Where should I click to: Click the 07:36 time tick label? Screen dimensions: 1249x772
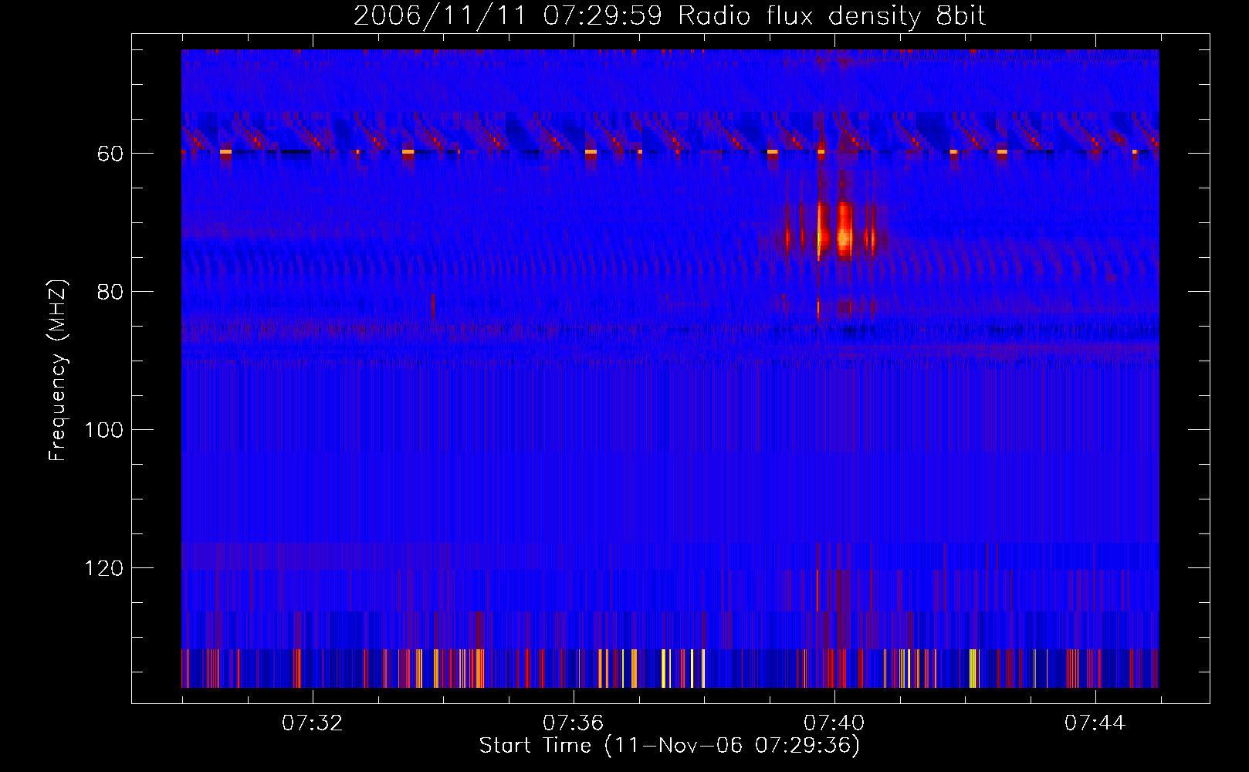click(573, 723)
